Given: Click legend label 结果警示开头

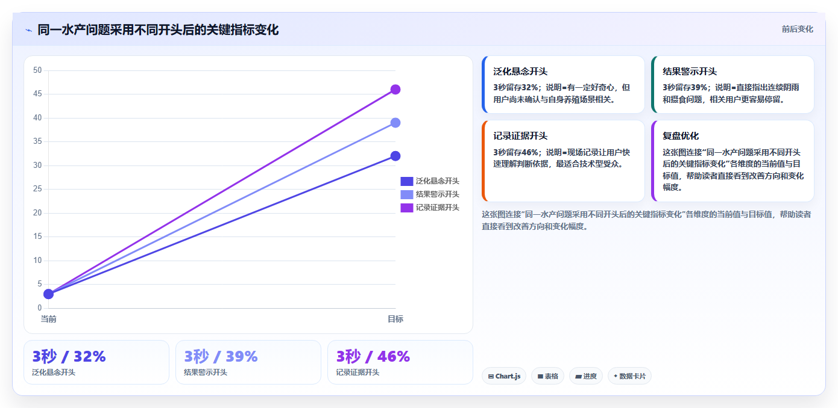Looking at the screenshot, I should 438,194.
